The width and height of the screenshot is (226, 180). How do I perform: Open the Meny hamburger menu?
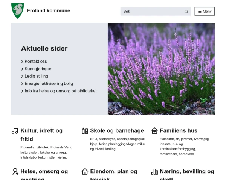coord(205,12)
